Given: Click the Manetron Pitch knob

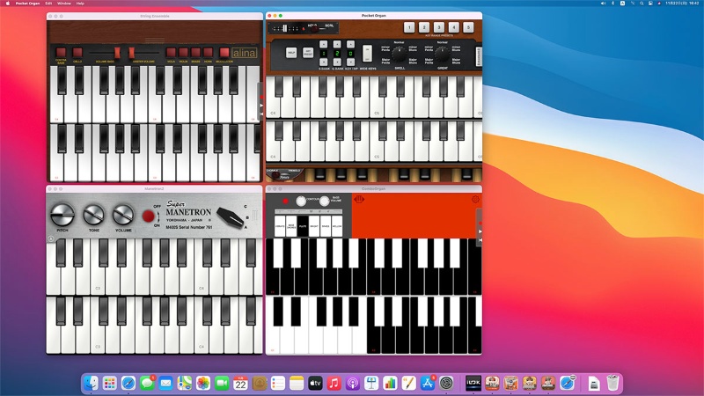Looking at the screenshot, I should point(62,214).
